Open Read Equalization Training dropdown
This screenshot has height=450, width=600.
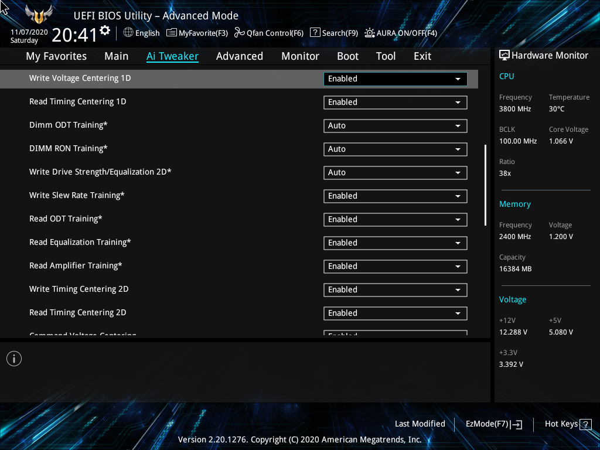[x=396, y=243]
